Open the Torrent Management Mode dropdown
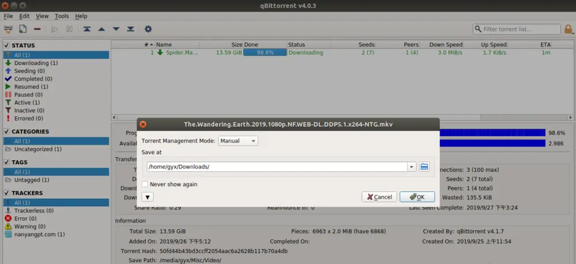This screenshot has height=264, width=576. 238,141
